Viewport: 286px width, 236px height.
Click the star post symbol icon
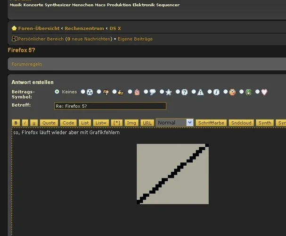(169, 92)
